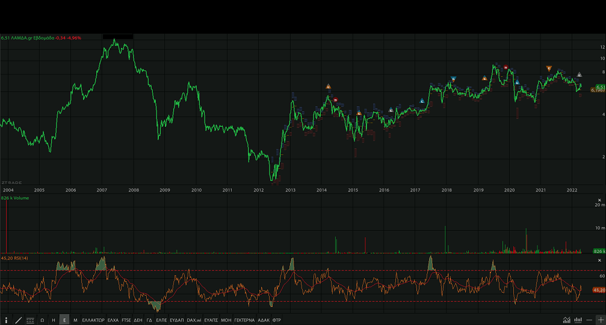Zoom in with the plus icon
Viewport: 606px width, 325px height.
tap(601, 320)
